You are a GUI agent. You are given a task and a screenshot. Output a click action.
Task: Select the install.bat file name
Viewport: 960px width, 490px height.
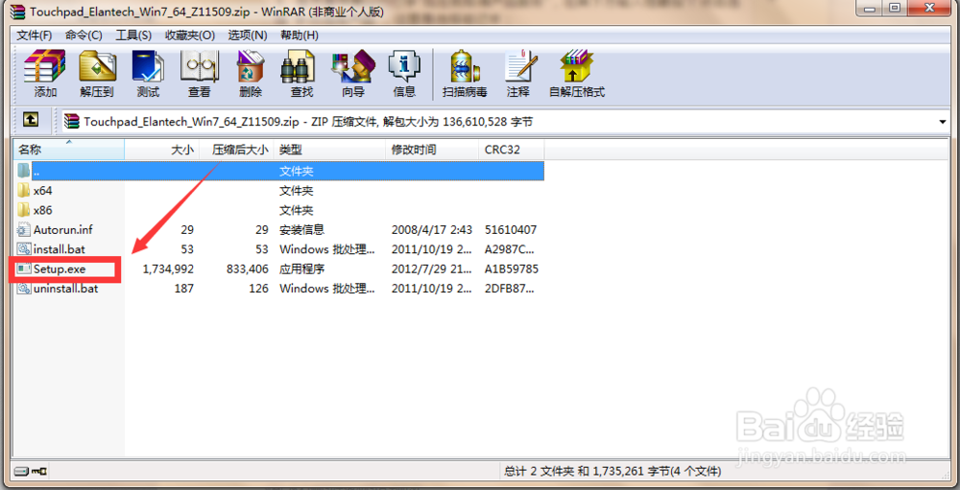pyautogui.click(x=60, y=249)
